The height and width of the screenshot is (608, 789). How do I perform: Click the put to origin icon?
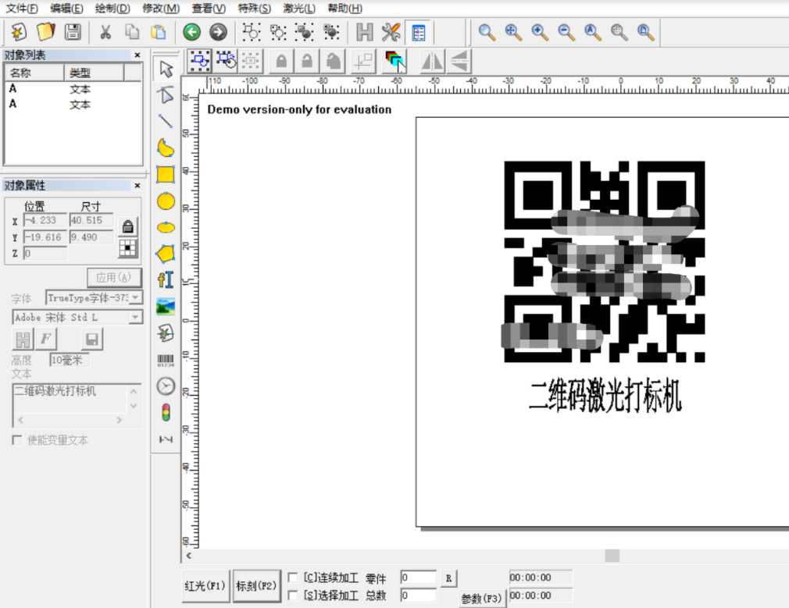[x=362, y=62]
